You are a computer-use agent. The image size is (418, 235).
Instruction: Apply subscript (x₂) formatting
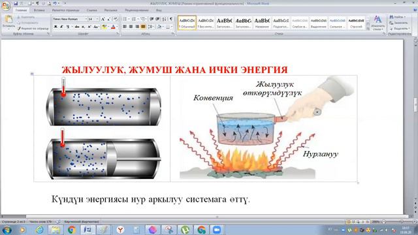(83, 27)
